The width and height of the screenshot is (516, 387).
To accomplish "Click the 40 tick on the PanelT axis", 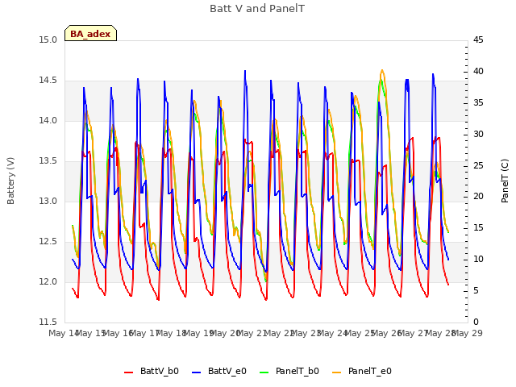I will pyautogui.click(x=478, y=71).
